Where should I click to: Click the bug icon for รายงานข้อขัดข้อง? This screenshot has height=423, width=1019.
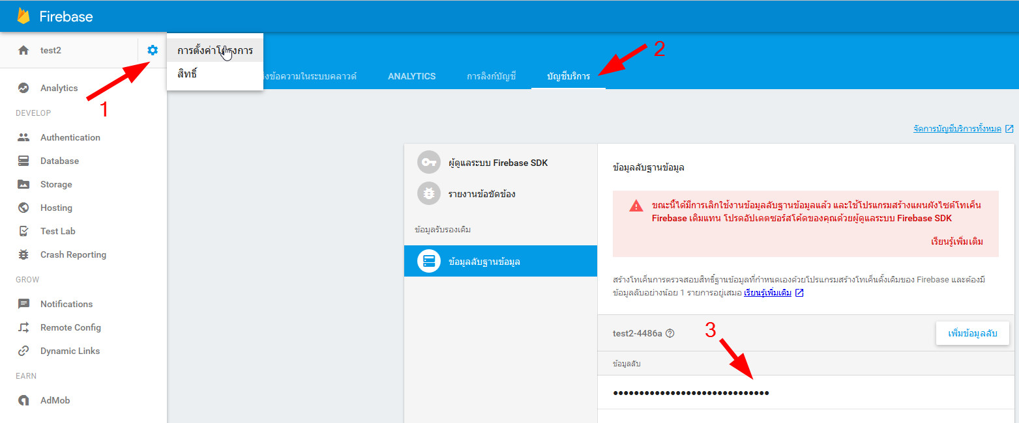pyautogui.click(x=429, y=194)
